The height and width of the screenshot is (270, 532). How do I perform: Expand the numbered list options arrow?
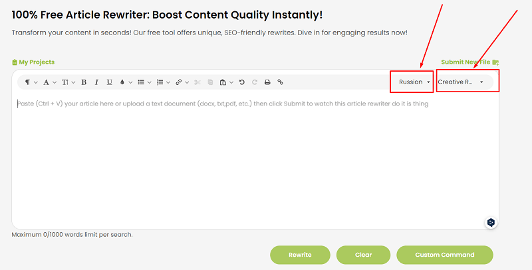coord(168,82)
